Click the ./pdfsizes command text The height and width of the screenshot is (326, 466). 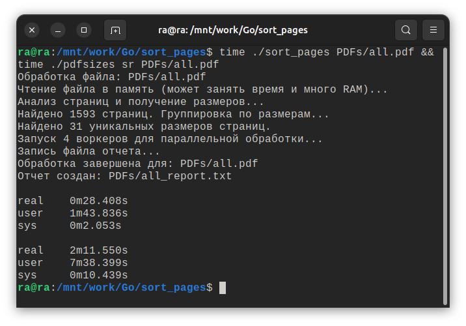tap(82, 65)
